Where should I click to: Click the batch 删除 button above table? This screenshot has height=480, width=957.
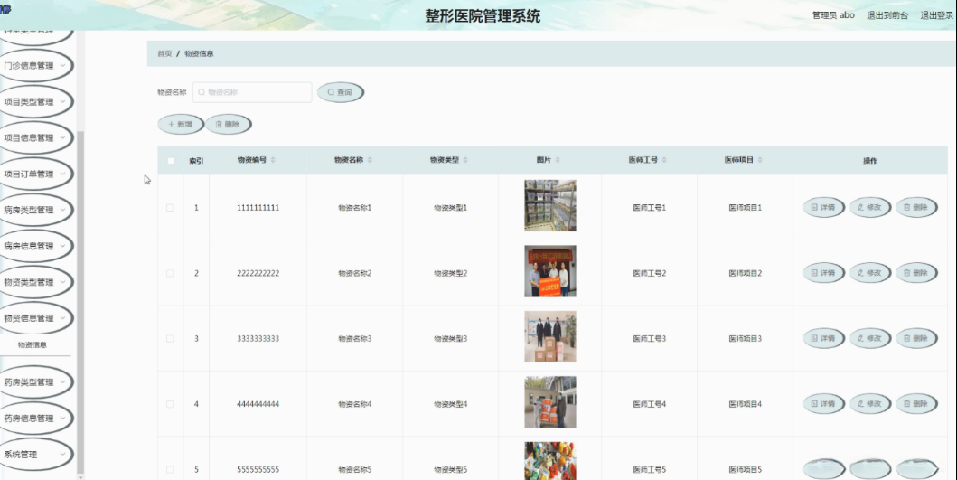229,124
